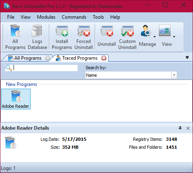Open the File menu
Image resolution: width=193 pixels, height=173 pixels.
point(11,17)
